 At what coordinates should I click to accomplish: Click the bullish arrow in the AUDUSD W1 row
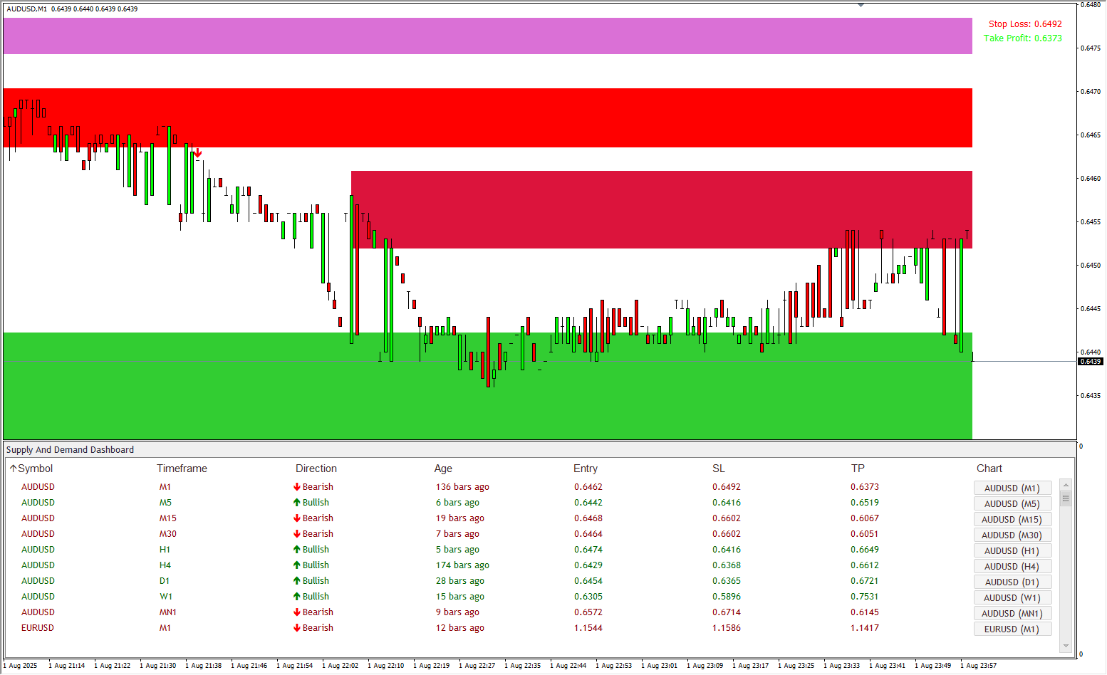tap(297, 597)
